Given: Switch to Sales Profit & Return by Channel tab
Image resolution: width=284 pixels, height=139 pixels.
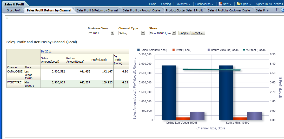Looking at the screenshot, I should coord(97,10).
